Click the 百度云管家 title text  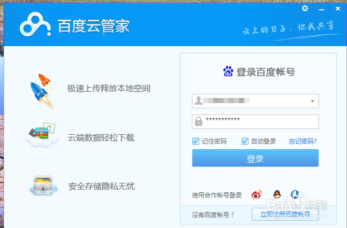[93, 26]
